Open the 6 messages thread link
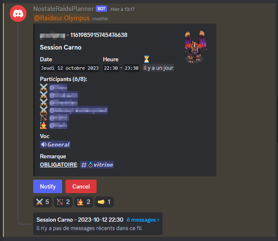278x241 pixels. [x=143, y=220]
